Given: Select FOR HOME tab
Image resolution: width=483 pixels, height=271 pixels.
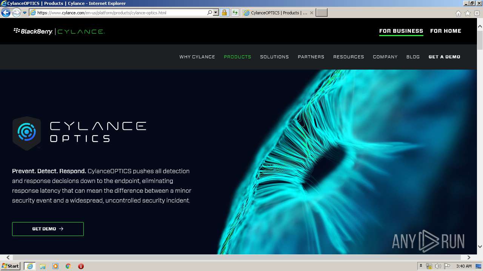Looking at the screenshot, I should tap(446, 31).
